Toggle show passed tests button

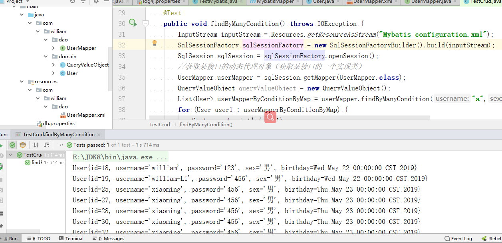point(13,145)
